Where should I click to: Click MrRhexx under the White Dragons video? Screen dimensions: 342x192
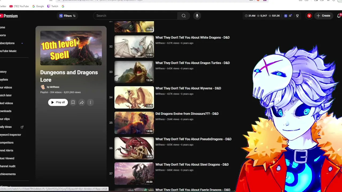(x=160, y=43)
